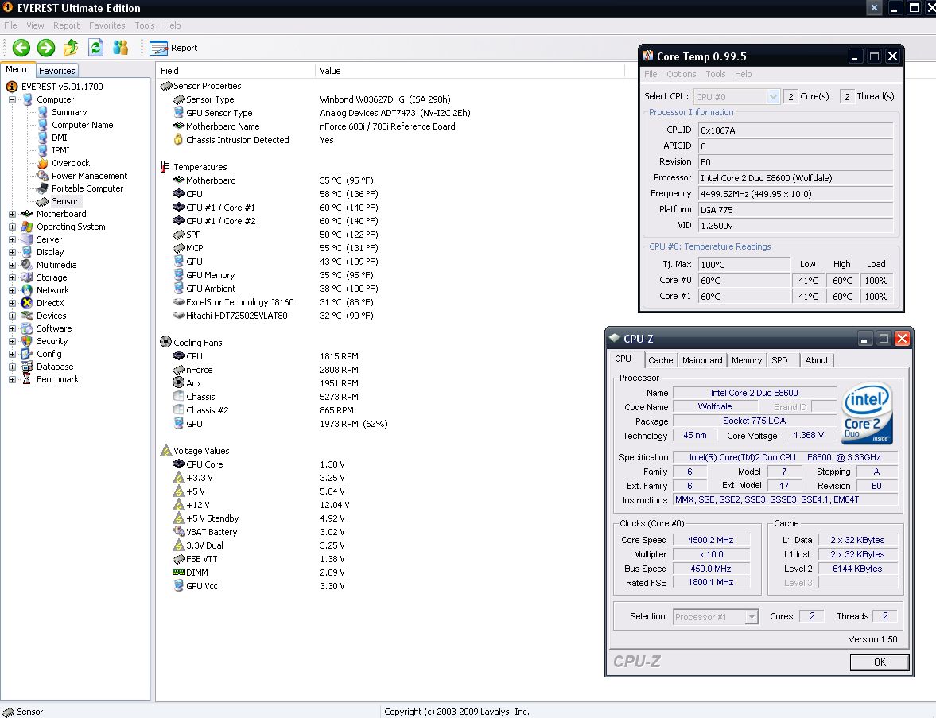Expand the Display tree node

click(12, 252)
